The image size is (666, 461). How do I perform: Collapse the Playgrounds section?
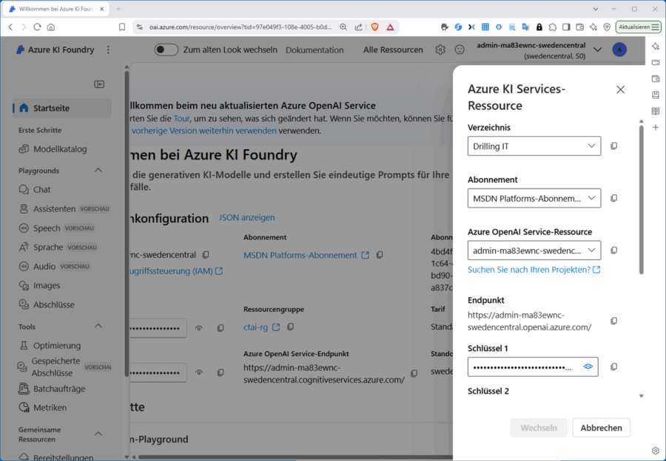click(98, 171)
